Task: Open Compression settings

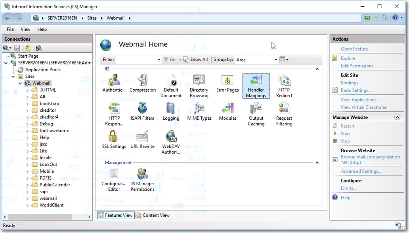Action: pos(142,82)
